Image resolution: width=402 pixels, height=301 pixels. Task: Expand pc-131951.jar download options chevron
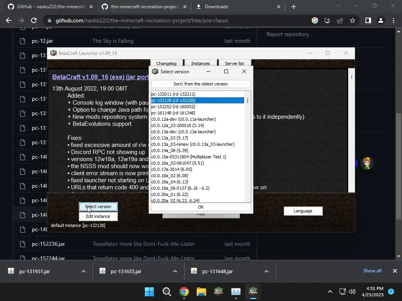click(84, 271)
